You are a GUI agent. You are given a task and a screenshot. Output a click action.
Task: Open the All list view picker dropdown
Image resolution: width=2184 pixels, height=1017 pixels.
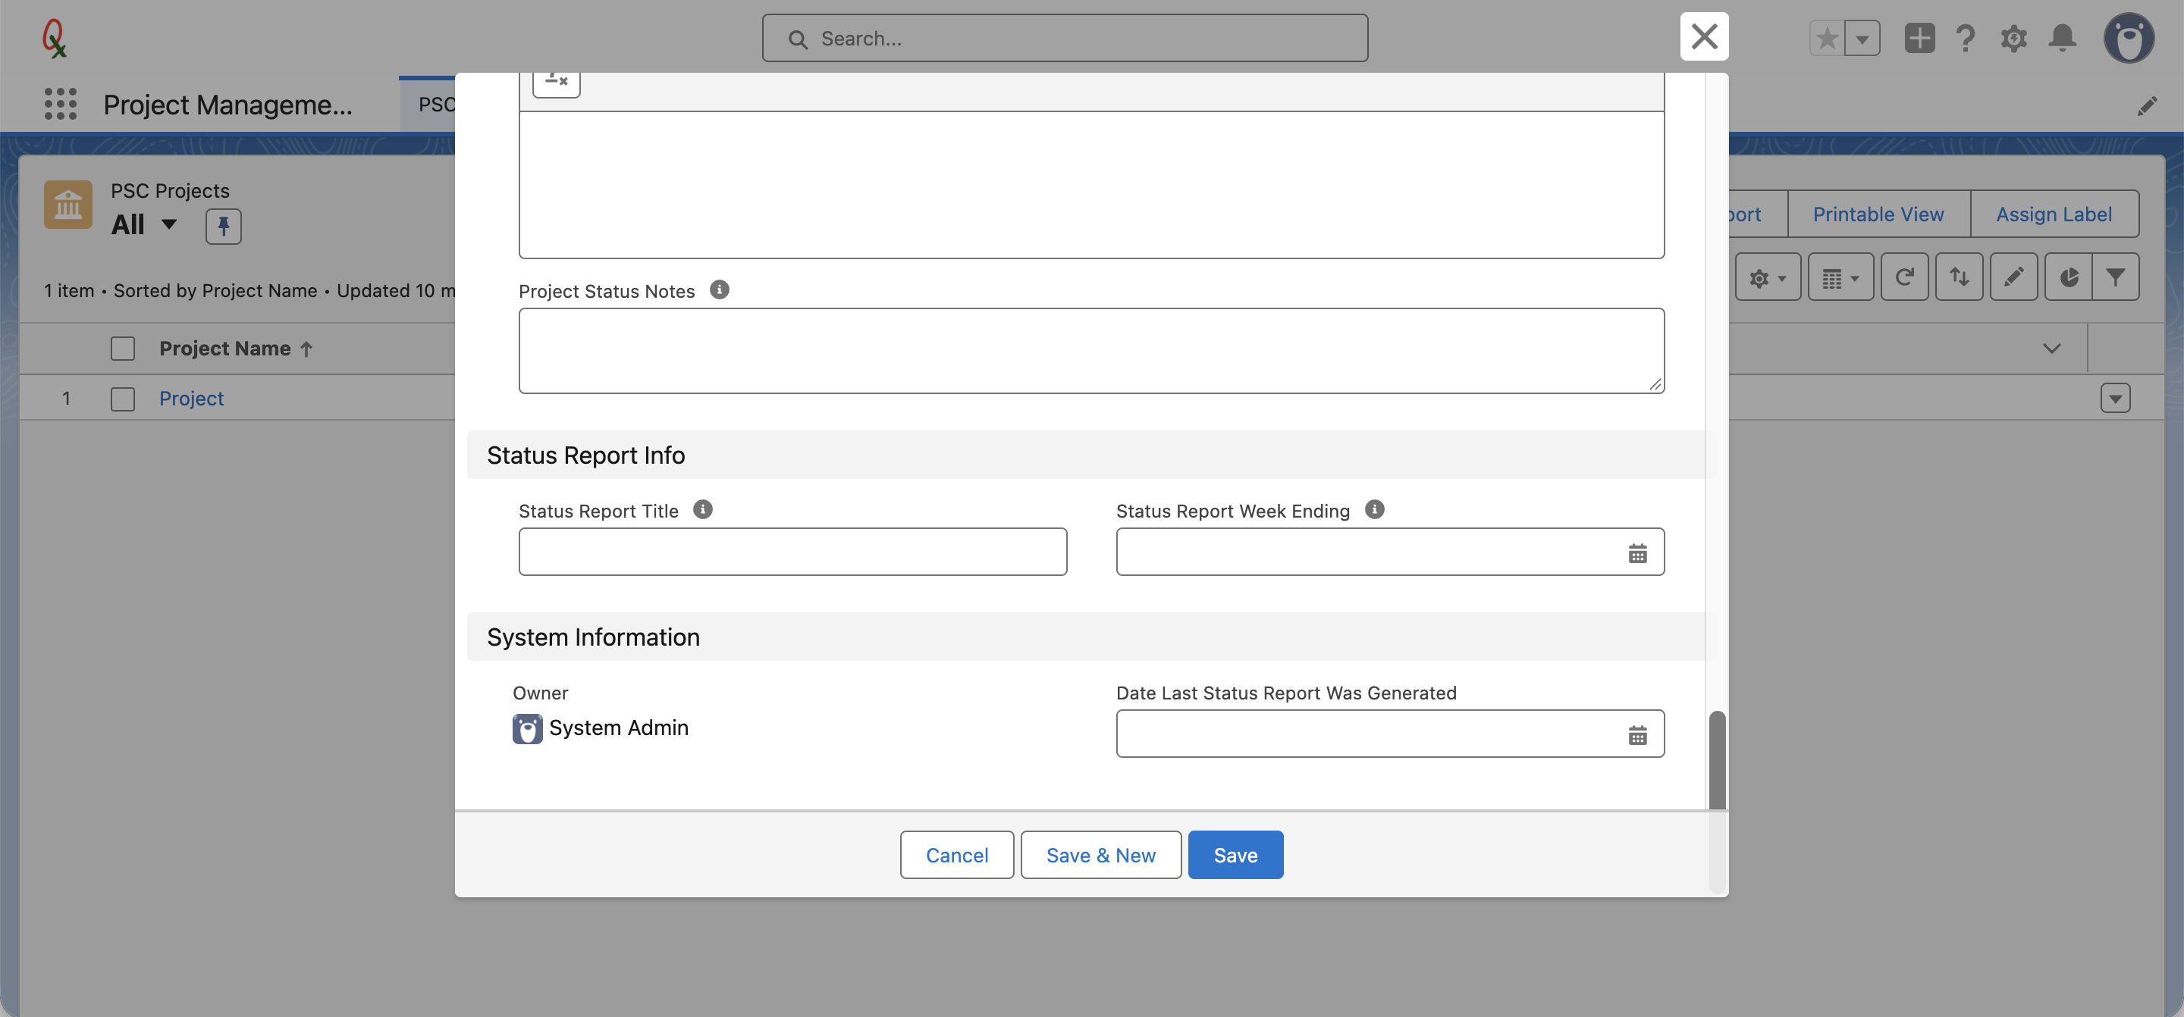tap(168, 224)
